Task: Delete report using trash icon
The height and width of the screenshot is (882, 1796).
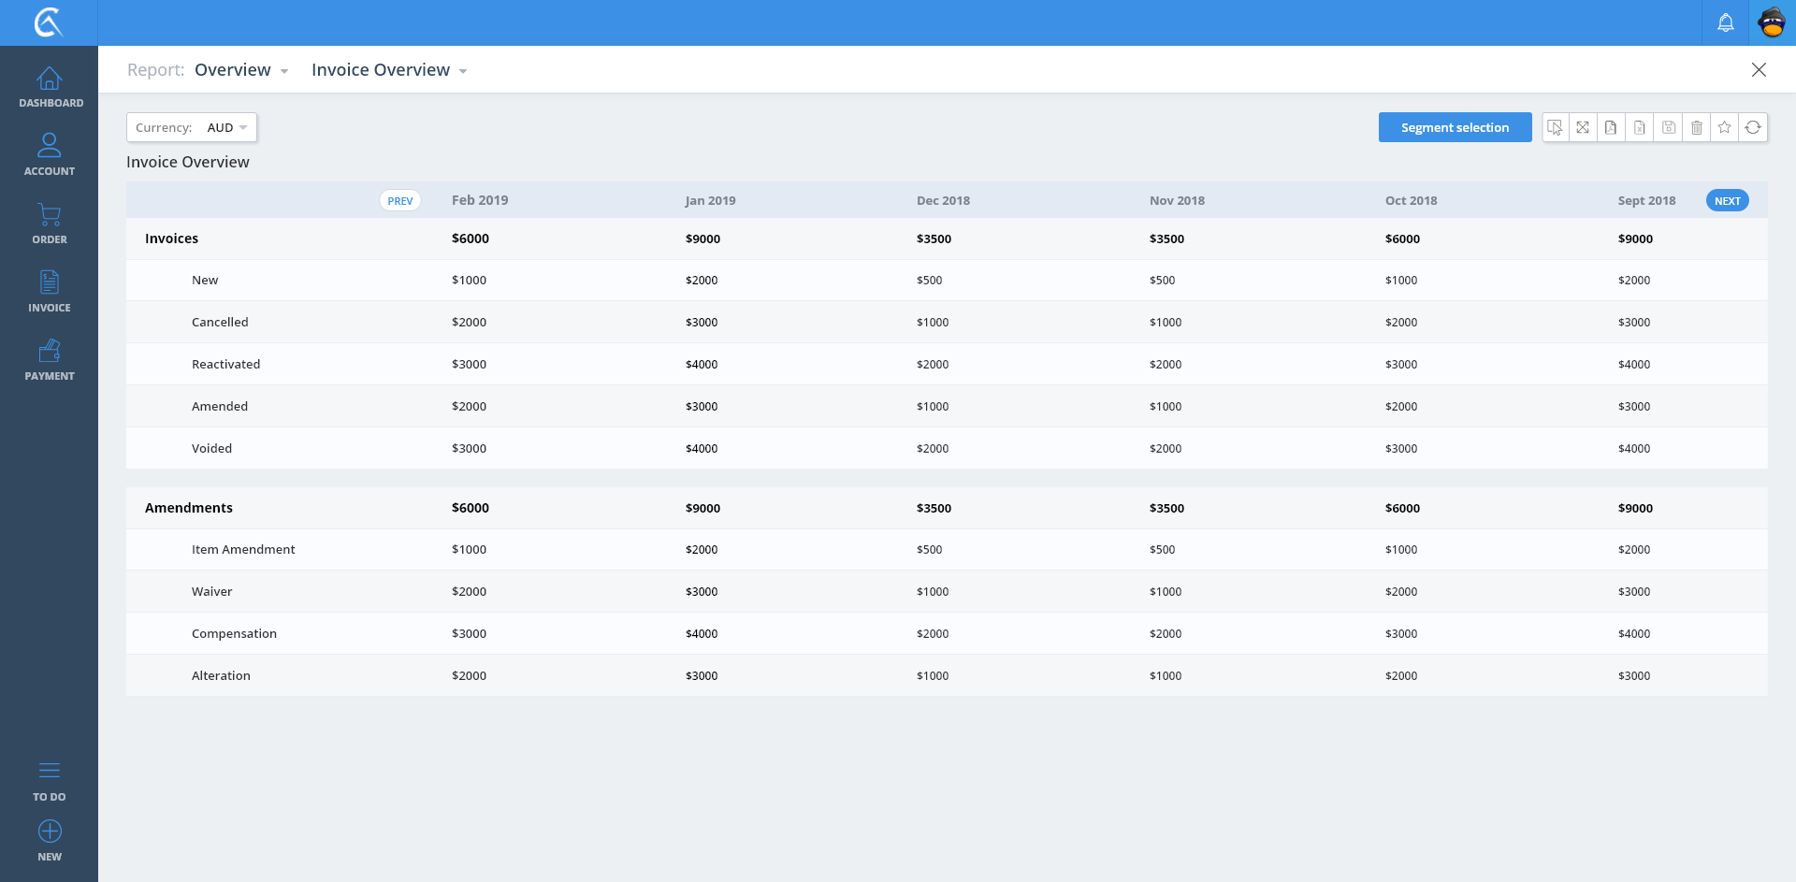Action: [1696, 127]
